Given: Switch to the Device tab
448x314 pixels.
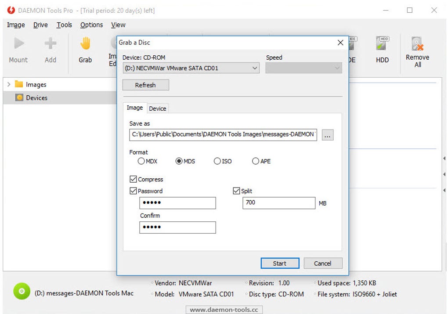Looking at the screenshot, I should (157, 108).
